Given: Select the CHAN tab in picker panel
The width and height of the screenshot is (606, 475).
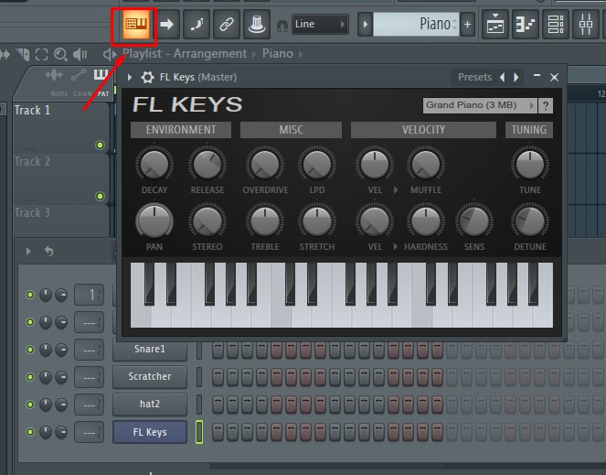Looking at the screenshot, I should coord(82,93).
